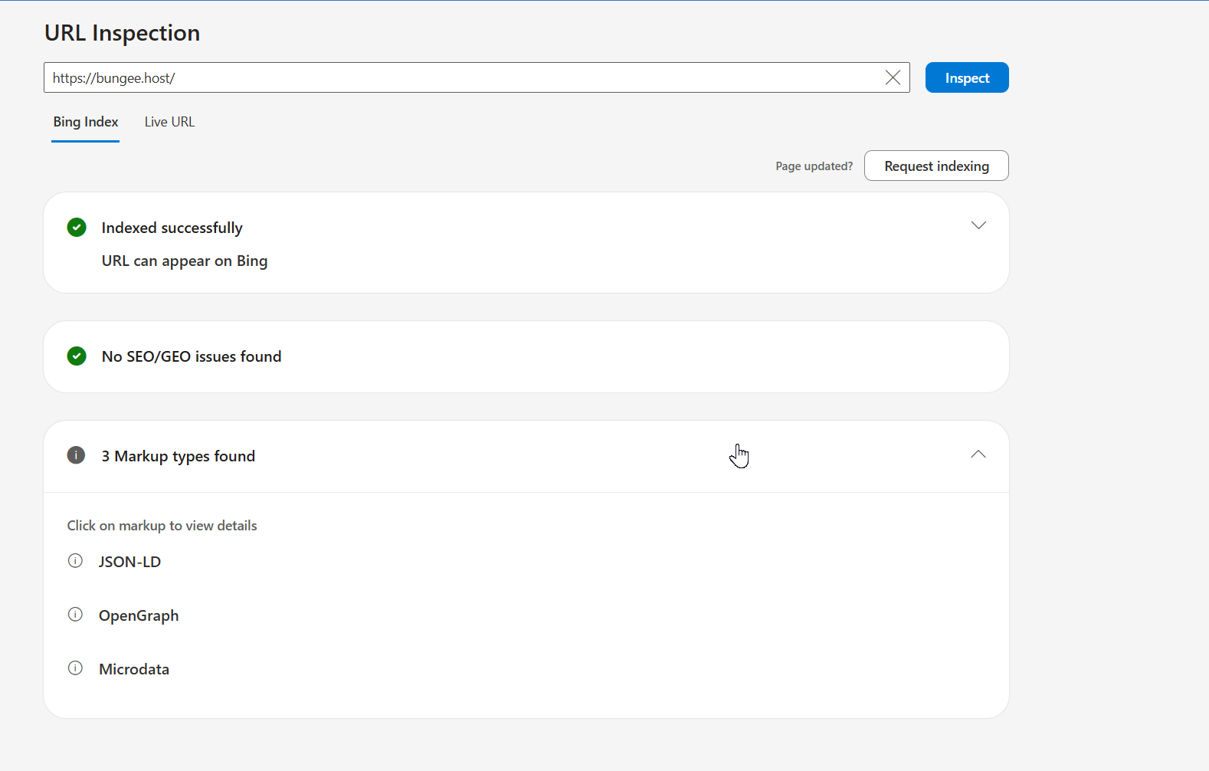Click the Indexed successfully heading
The width and height of the screenshot is (1209, 771).
click(172, 228)
